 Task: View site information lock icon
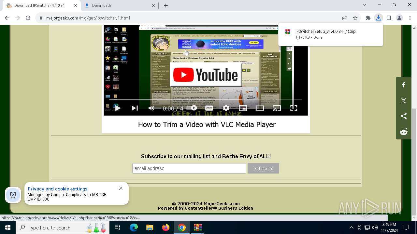[x=41, y=18]
